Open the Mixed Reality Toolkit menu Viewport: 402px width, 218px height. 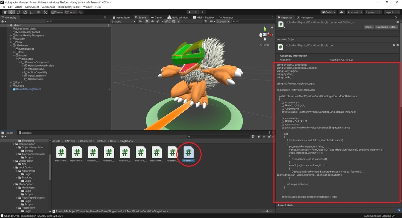point(69,7)
